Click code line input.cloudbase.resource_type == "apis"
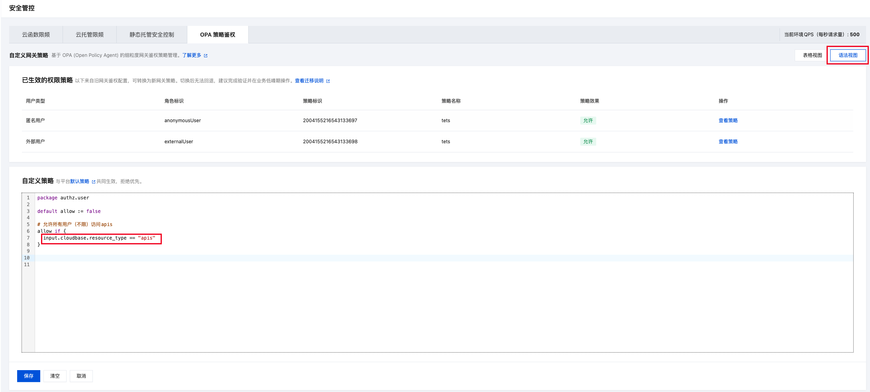Screen dimensions: 870x392 99,238
